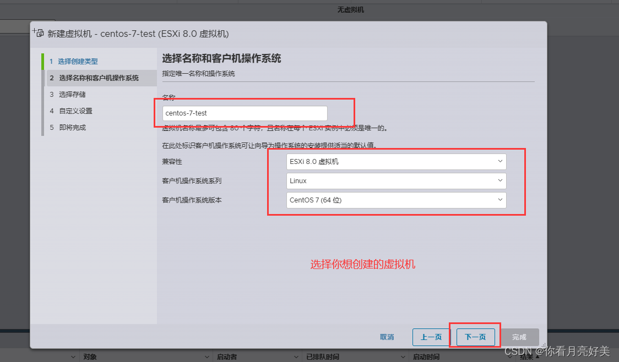Select step 2 选择名称和客户机操作系统
This screenshot has height=362, width=619.
coord(102,78)
